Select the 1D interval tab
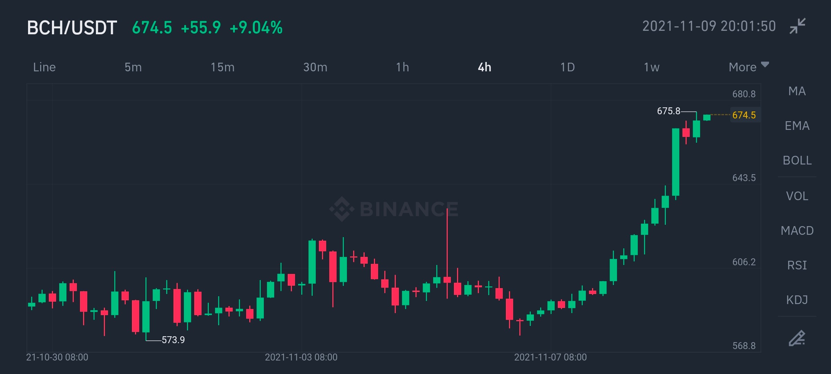The image size is (831, 374). pyautogui.click(x=568, y=67)
